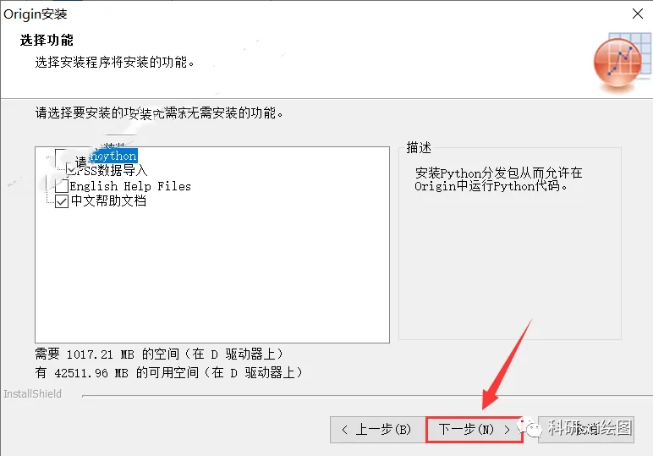The image size is (653, 456).
Task: Select the 中文帮助文档 feature label
Action: 108,201
